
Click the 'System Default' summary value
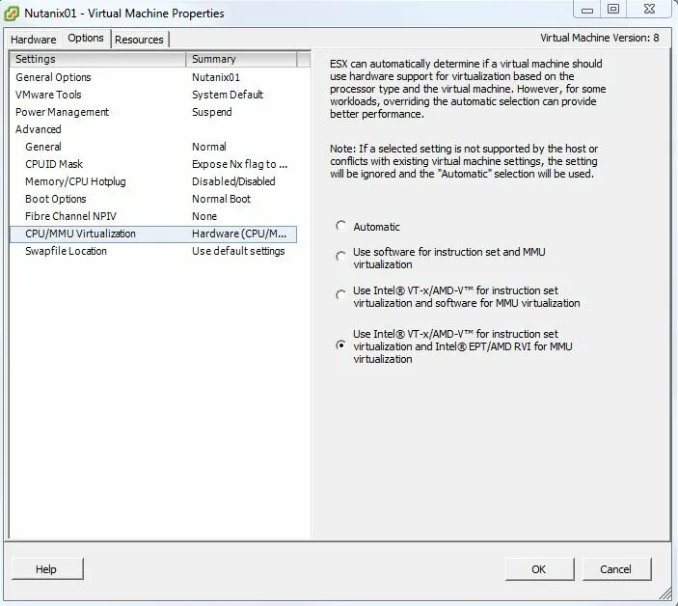pyautogui.click(x=228, y=95)
